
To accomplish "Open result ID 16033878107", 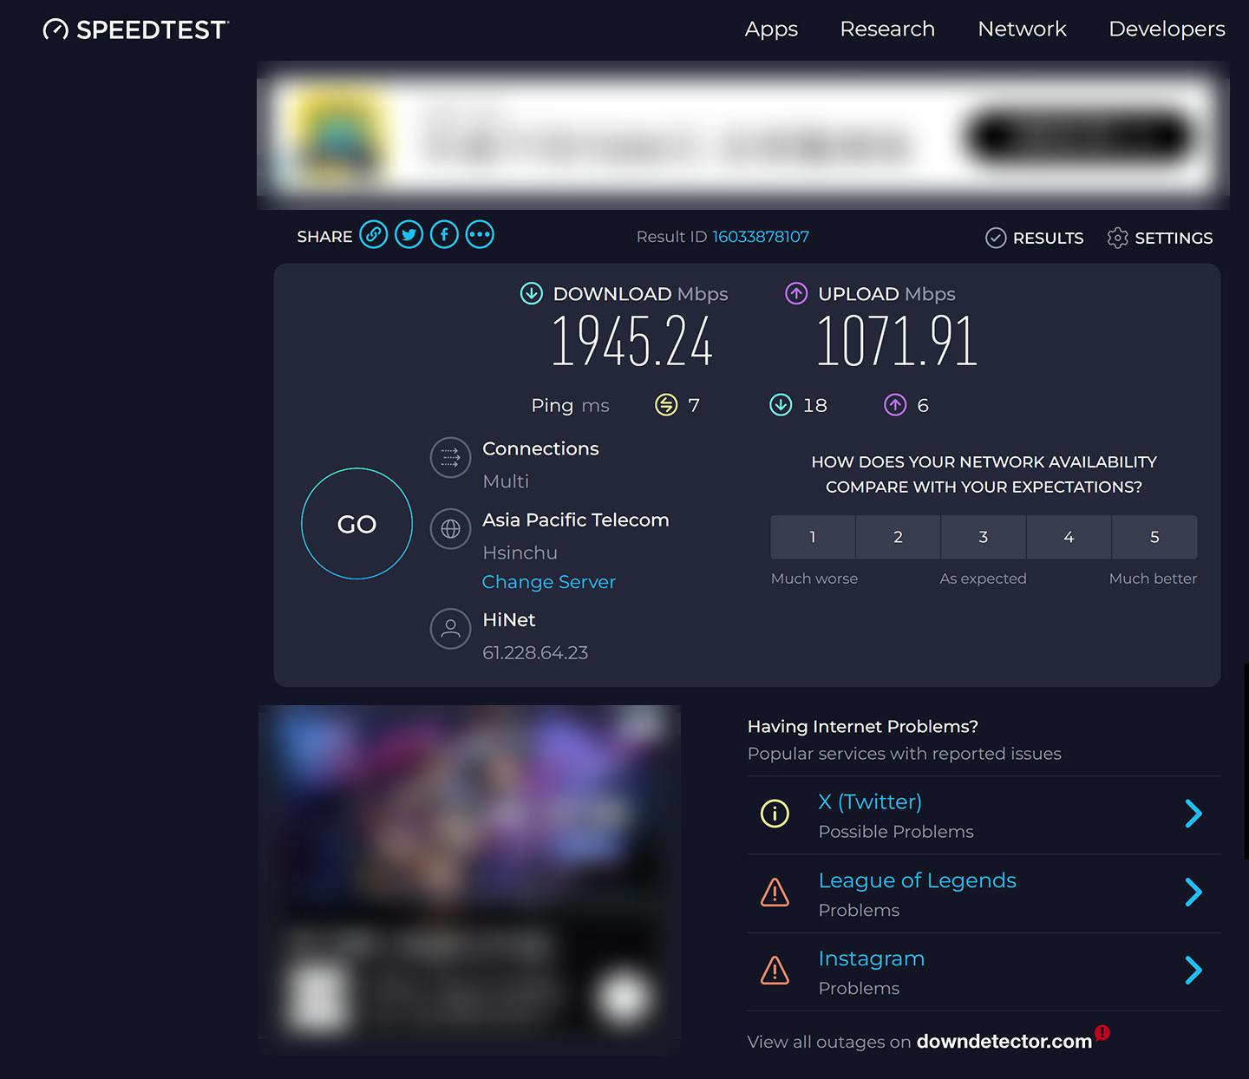I will point(761,237).
